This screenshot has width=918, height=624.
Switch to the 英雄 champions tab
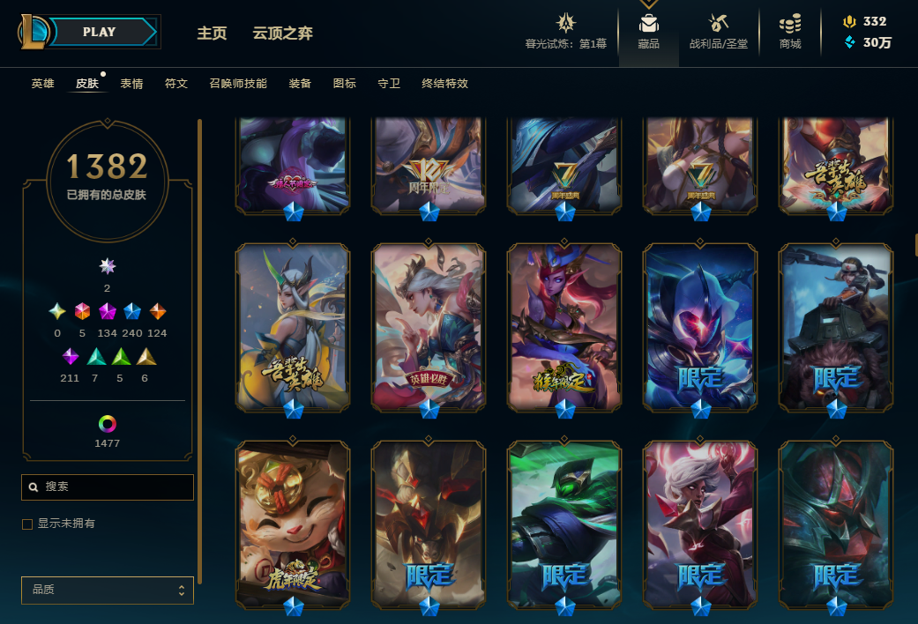42,84
